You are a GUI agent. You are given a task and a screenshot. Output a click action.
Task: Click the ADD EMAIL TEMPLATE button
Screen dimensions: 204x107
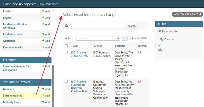187,14
